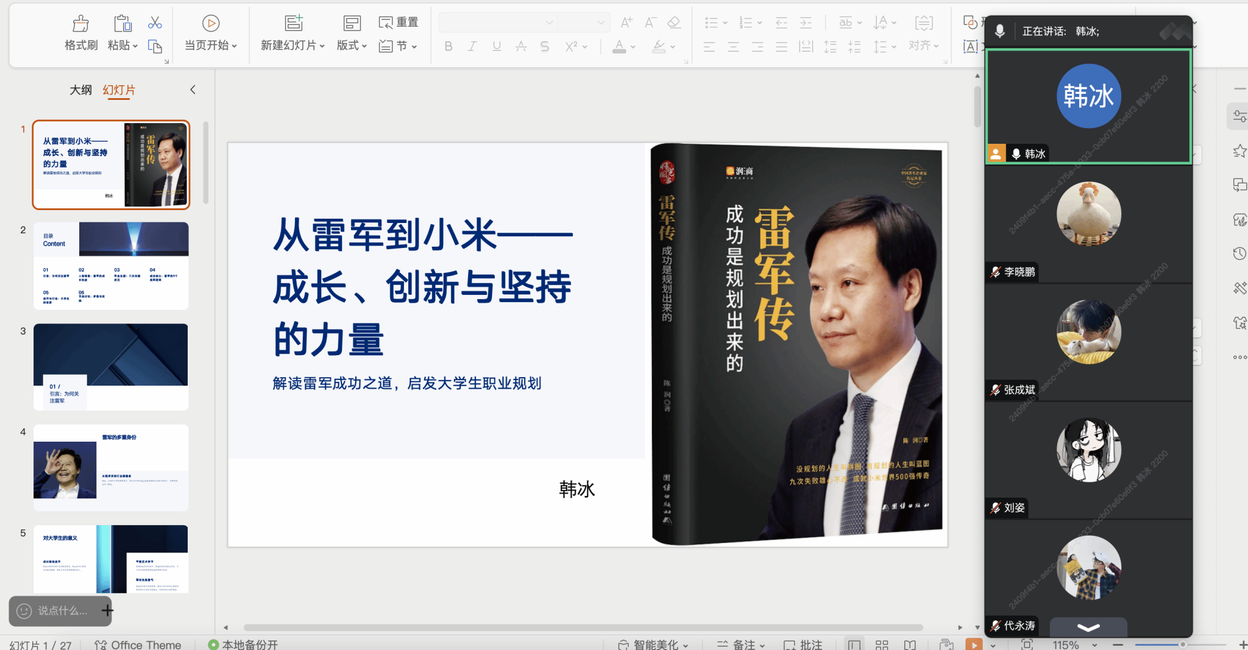
Task: Click the Comments (批注) button
Action: click(803, 645)
